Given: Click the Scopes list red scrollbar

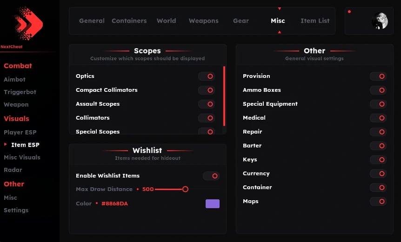Looking at the screenshot, I should (224, 96).
